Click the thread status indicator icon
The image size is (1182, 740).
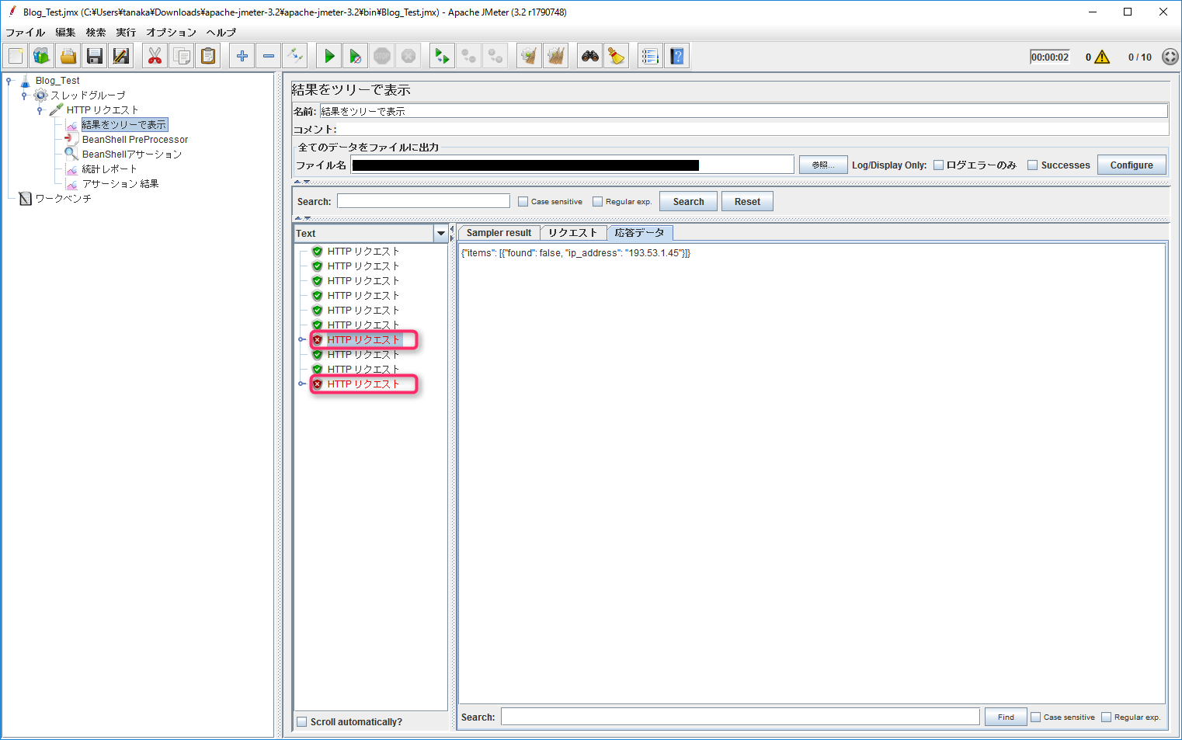1170,57
